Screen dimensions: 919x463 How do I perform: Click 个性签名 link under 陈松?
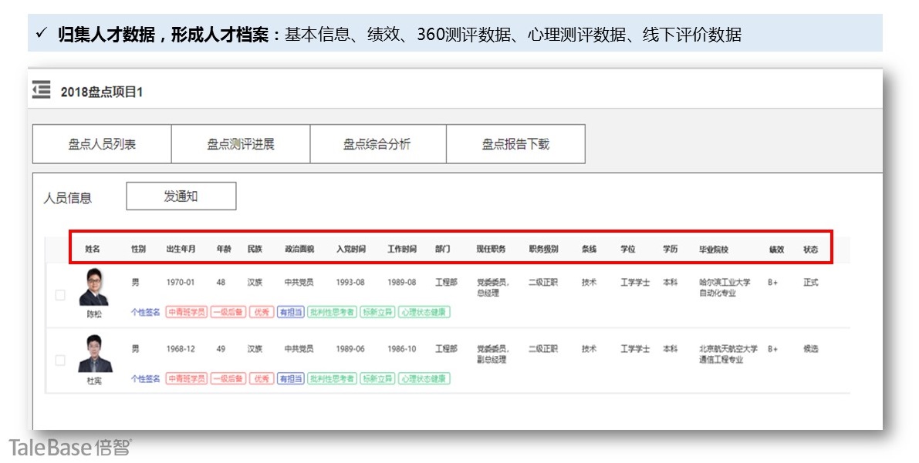tap(146, 313)
